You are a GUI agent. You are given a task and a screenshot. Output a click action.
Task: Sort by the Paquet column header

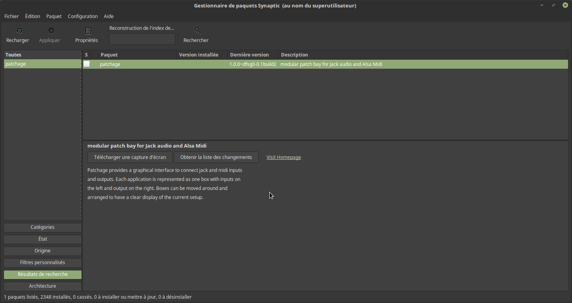click(137, 55)
